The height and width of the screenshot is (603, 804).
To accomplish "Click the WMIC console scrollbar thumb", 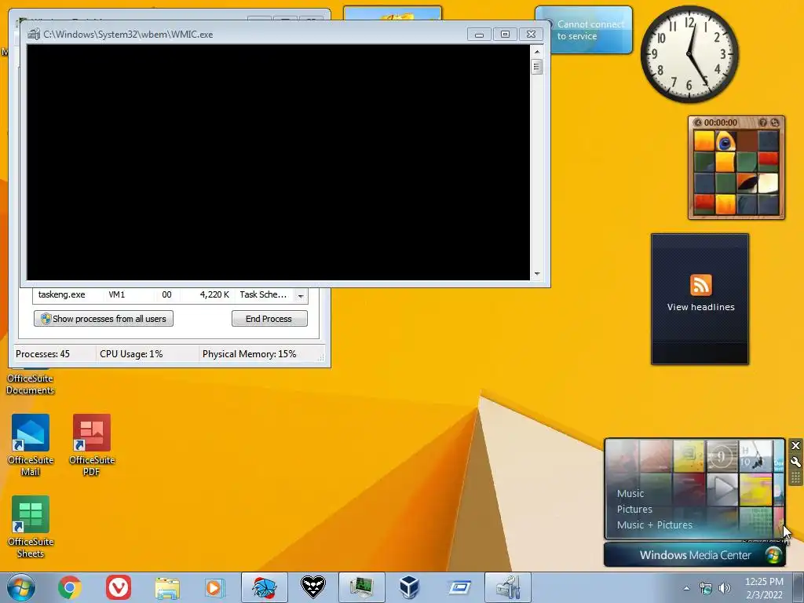I will click(x=537, y=67).
